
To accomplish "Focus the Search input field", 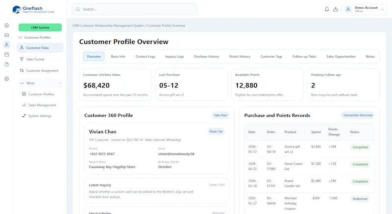I will 134,9.
